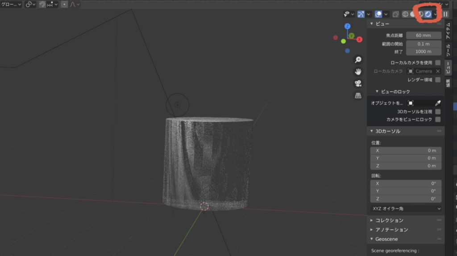Enable the レンダー領域 checkbox
The height and width of the screenshot is (256, 457).
pyautogui.click(x=438, y=80)
